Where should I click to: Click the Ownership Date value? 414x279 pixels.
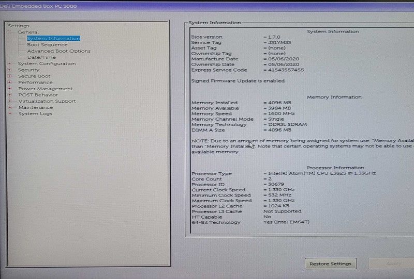(284, 64)
